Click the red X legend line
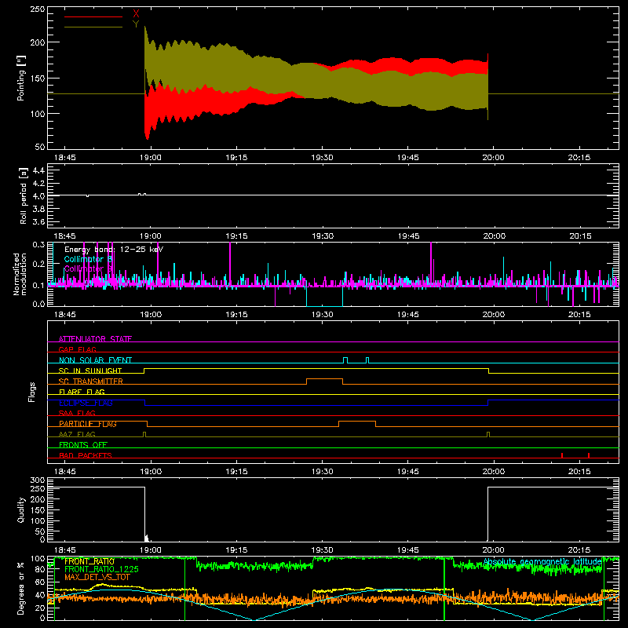Screen dimensions: 628x628 (x=93, y=16)
